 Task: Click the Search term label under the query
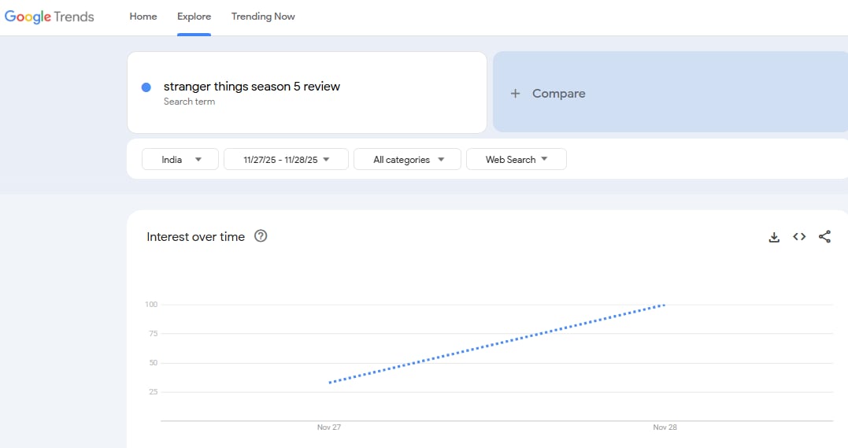(189, 102)
